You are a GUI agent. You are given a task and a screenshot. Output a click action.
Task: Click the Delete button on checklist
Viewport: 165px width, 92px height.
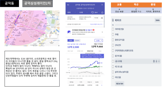click(158, 20)
